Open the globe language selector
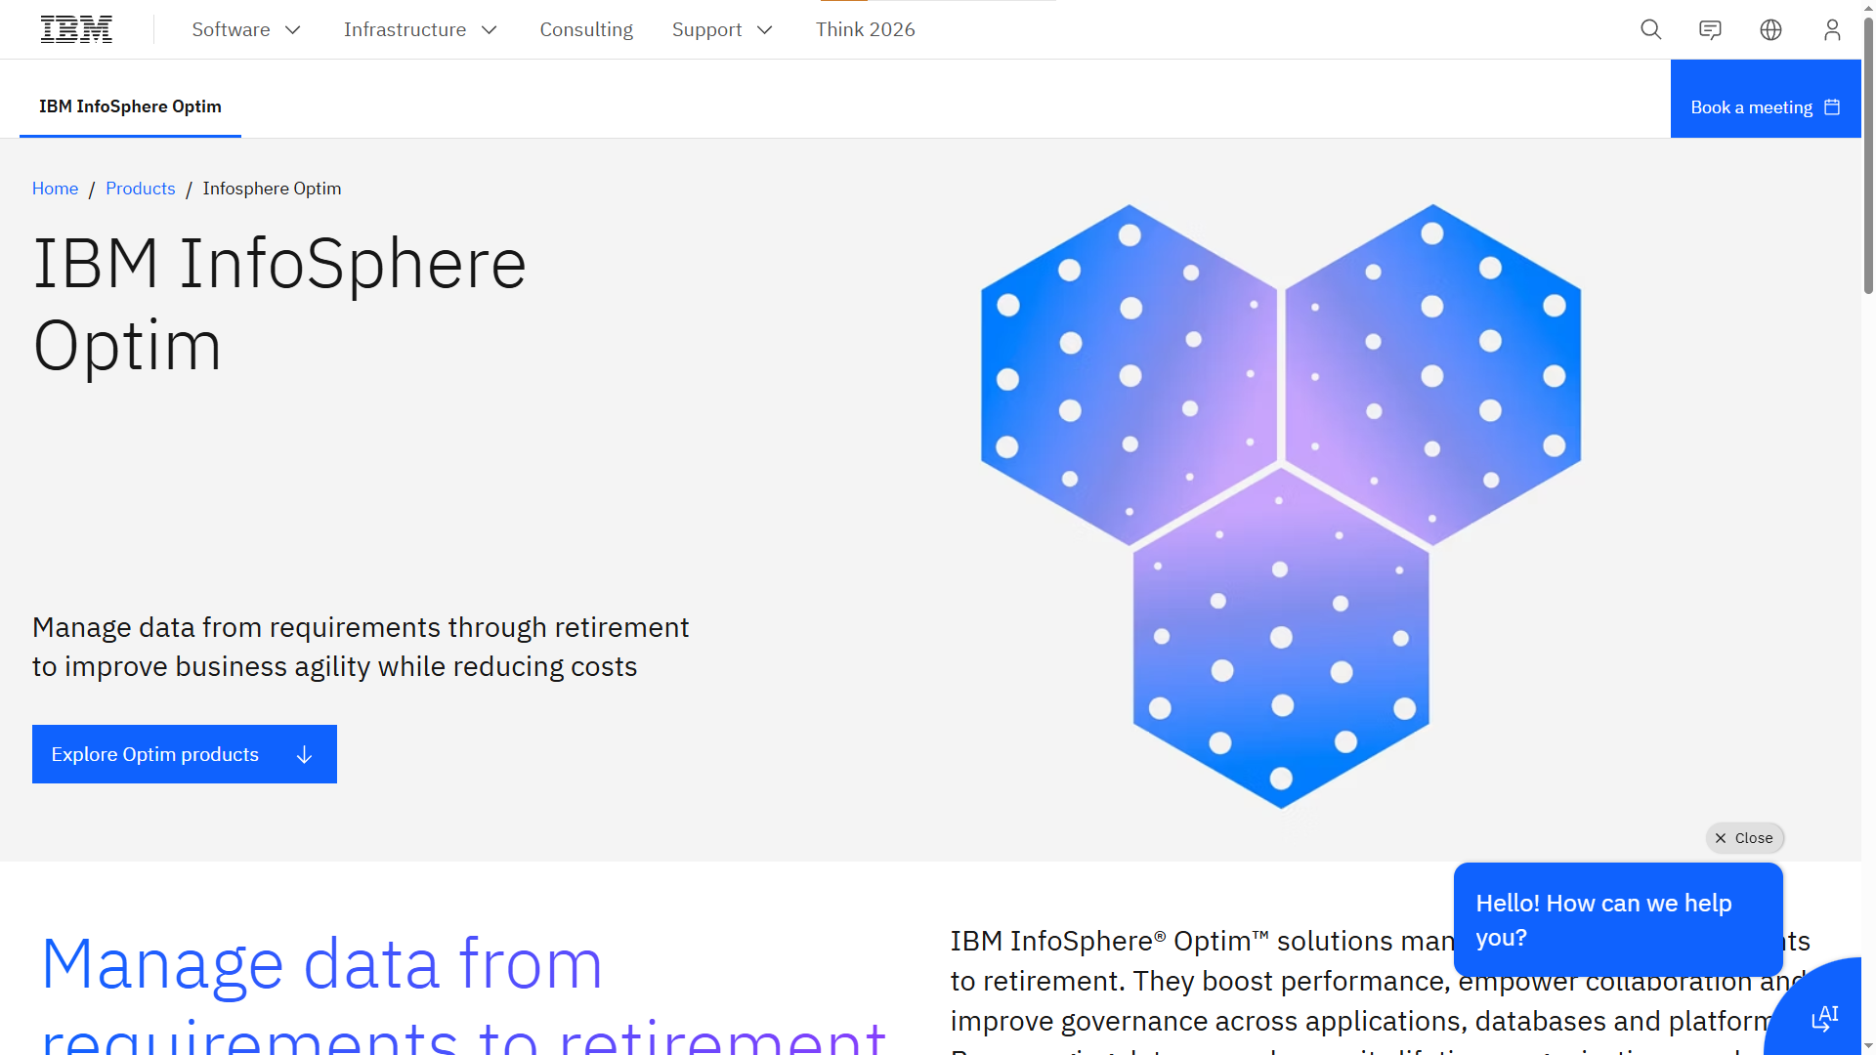The width and height of the screenshot is (1876, 1055). (1770, 29)
